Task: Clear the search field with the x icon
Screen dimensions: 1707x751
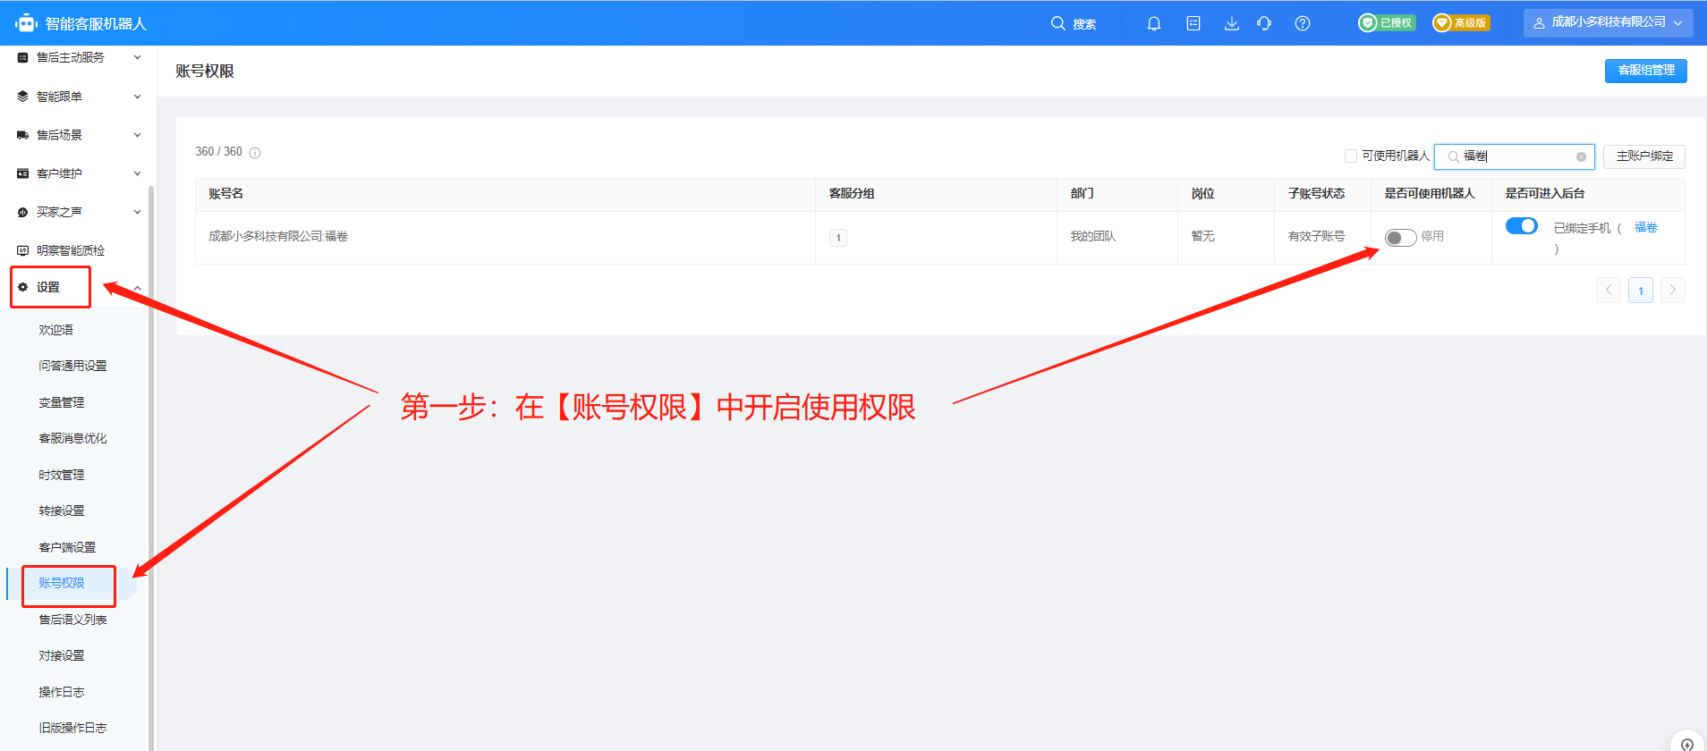Action: tap(1581, 156)
